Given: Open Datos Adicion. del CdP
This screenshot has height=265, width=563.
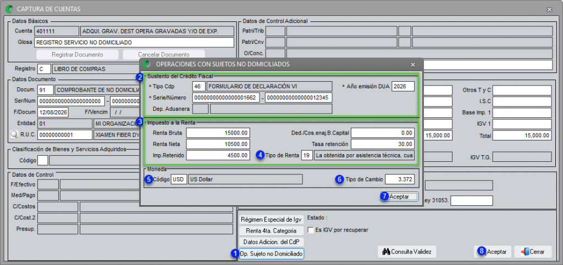Looking at the screenshot, I should point(272,241).
